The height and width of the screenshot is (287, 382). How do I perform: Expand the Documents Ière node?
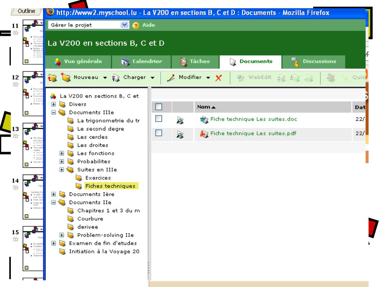pyautogui.click(x=54, y=194)
